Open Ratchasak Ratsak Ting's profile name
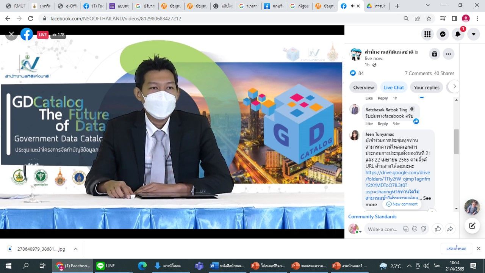 pos(386,110)
